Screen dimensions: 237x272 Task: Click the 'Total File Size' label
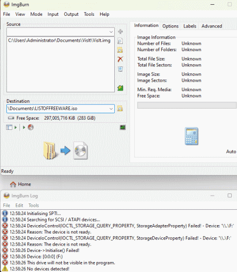(151, 59)
